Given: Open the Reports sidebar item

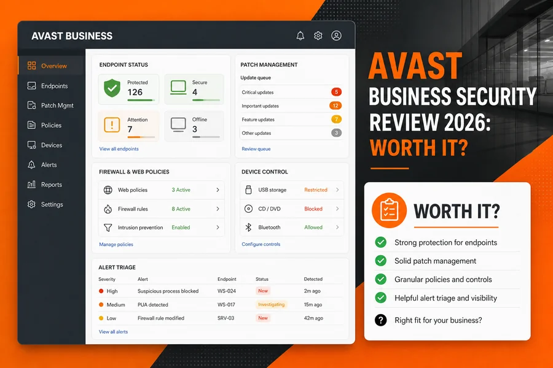Looking at the screenshot, I should (x=52, y=185).
